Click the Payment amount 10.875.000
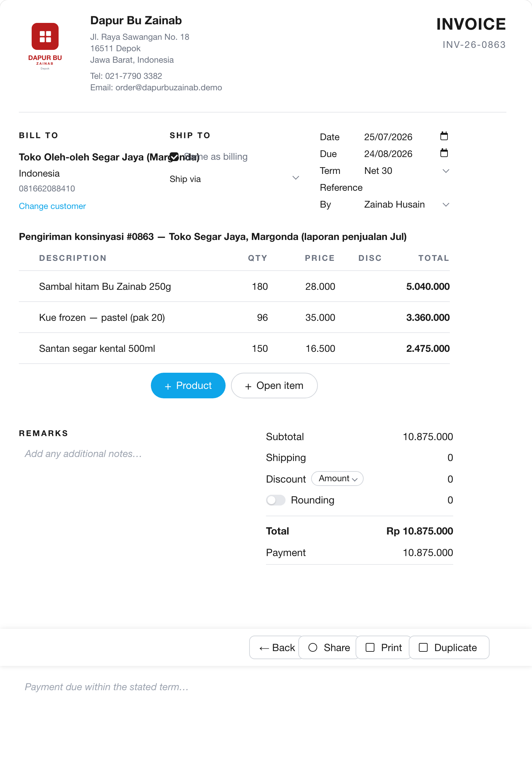The width and height of the screenshot is (532, 765). click(428, 553)
